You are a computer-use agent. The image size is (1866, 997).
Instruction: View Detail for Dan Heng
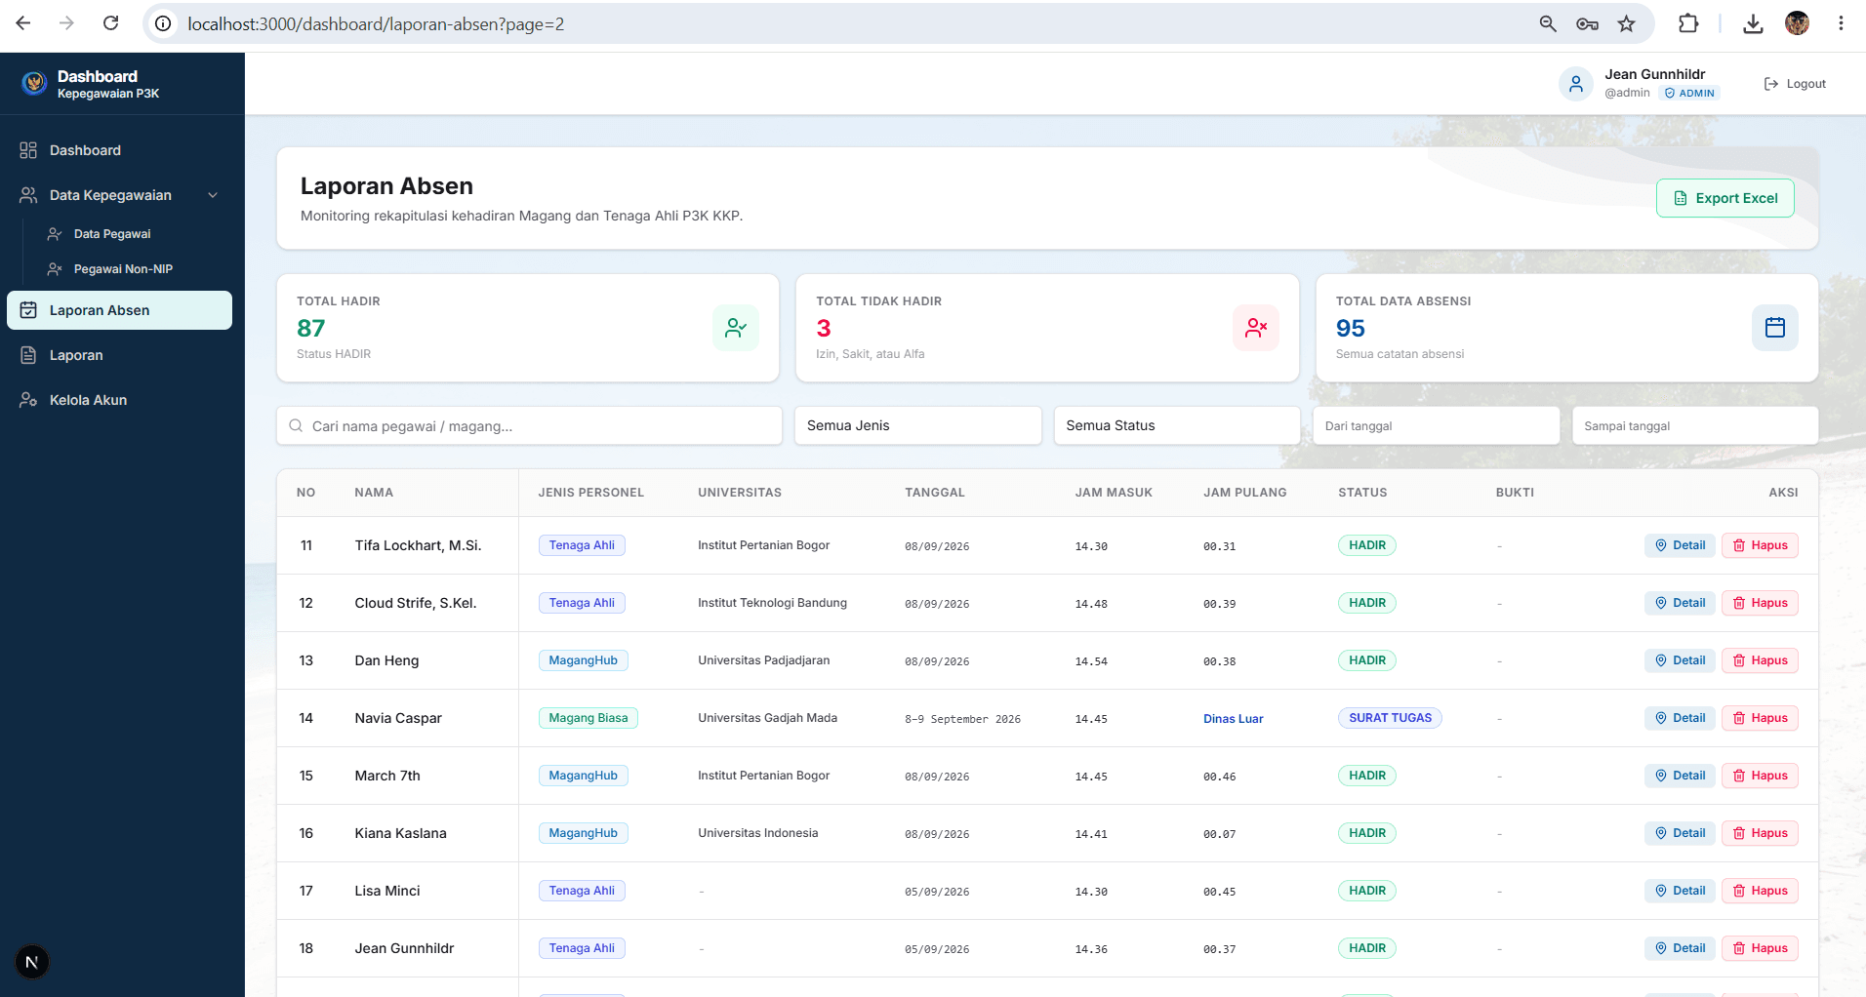click(x=1680, y=660)
